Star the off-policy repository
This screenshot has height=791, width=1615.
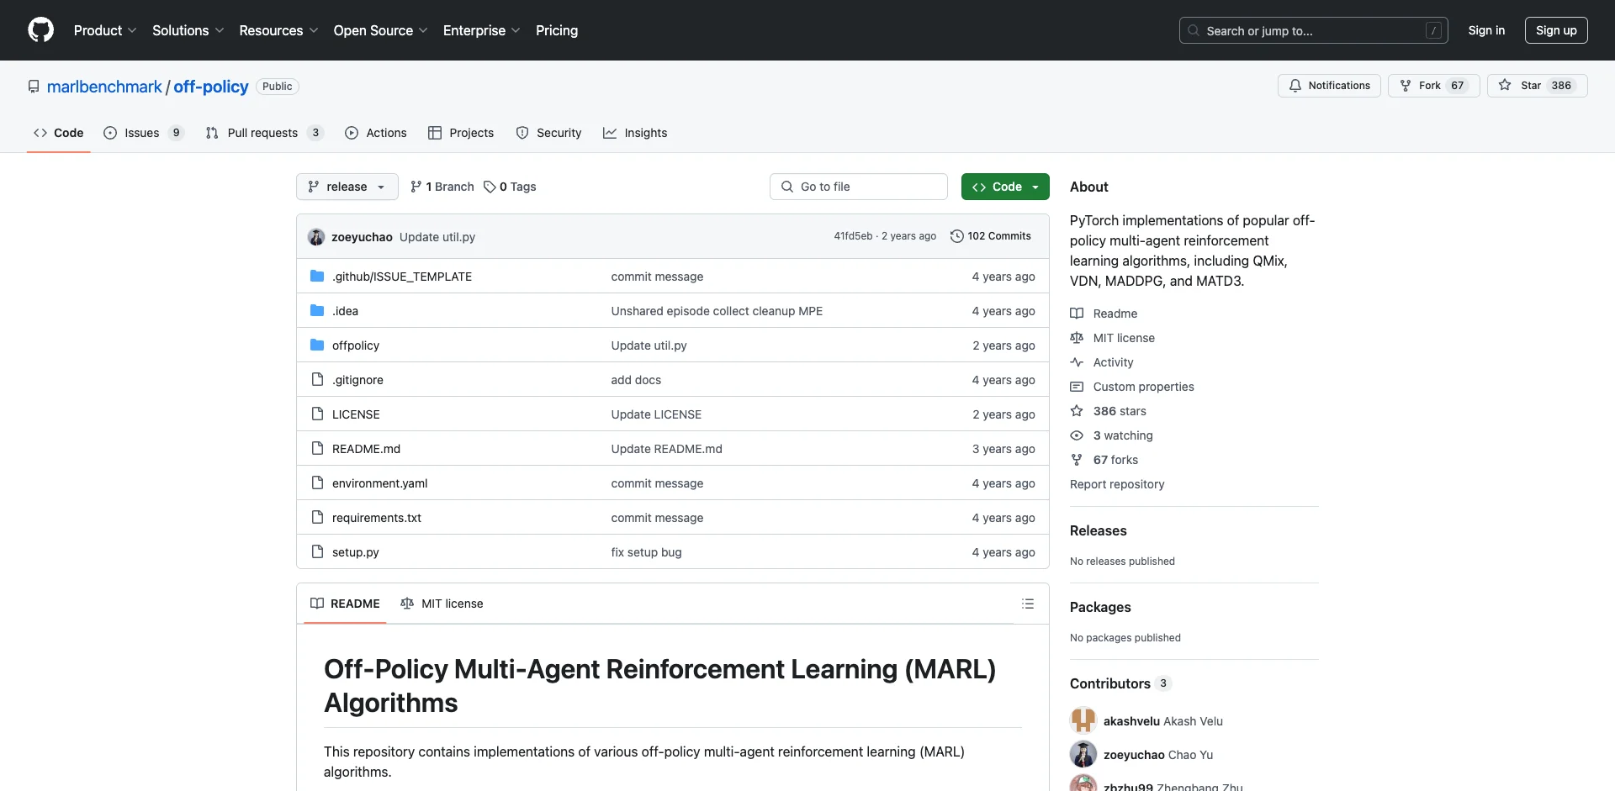(1537, 86)
